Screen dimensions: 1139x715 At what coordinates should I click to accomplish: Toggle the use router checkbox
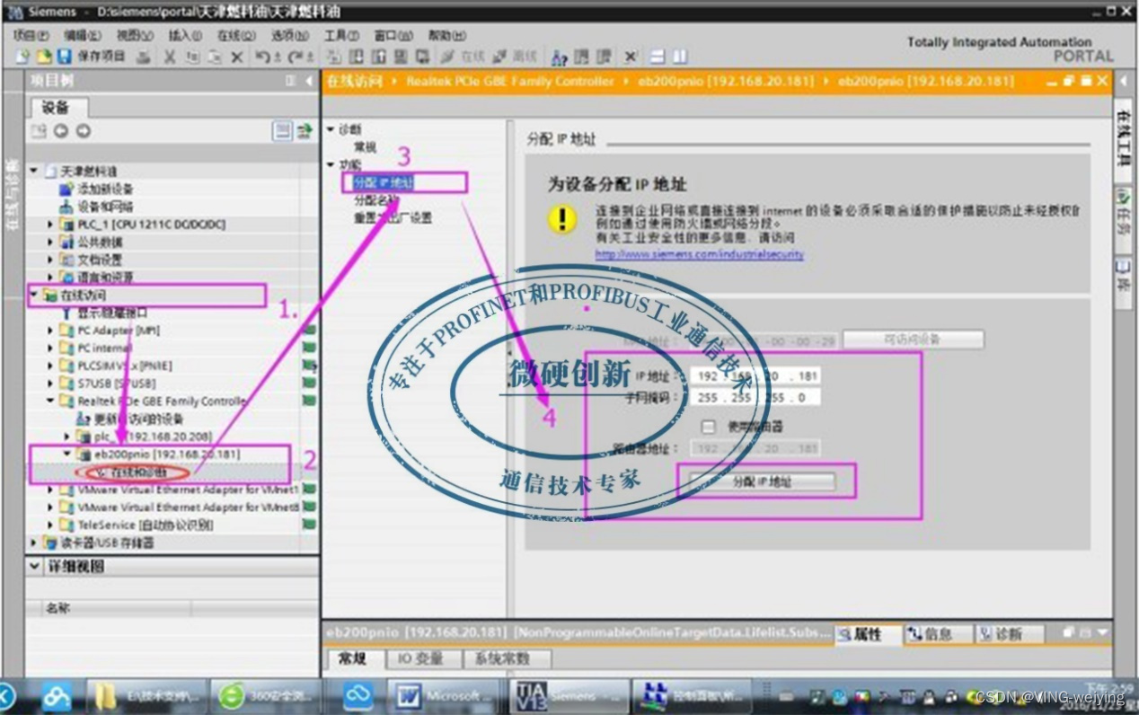pyautogui.click(x=709, y=427)
